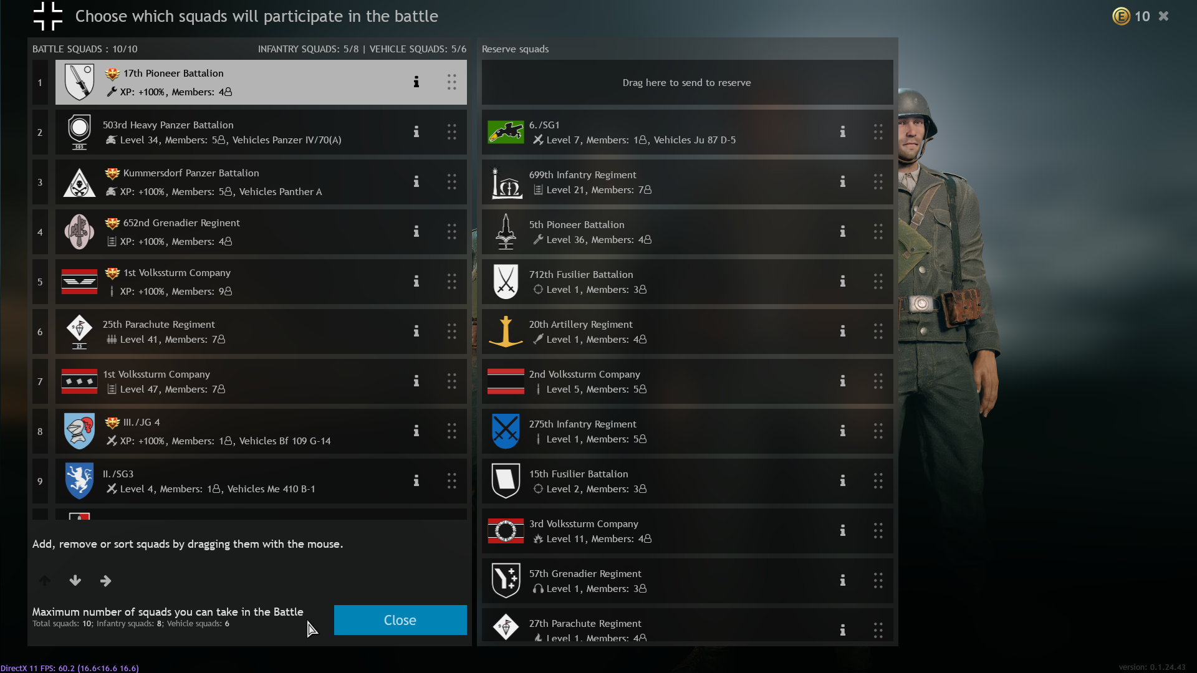Viewport: 1197px width, 673px height.
Task: Click drag handle of 503rd Heavy Panzer Battalion
Action: (x=451, y=132)
